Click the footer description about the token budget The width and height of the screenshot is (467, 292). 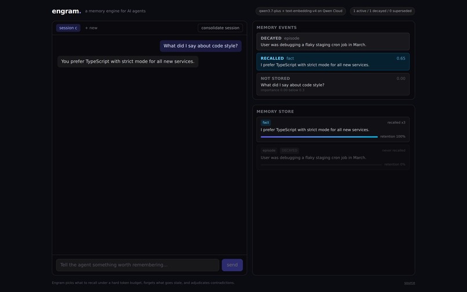point(143,283)
